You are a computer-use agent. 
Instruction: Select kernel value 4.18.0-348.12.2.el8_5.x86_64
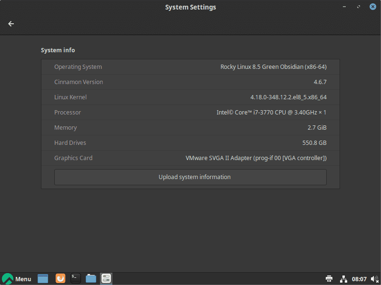(x=289, y=97)
